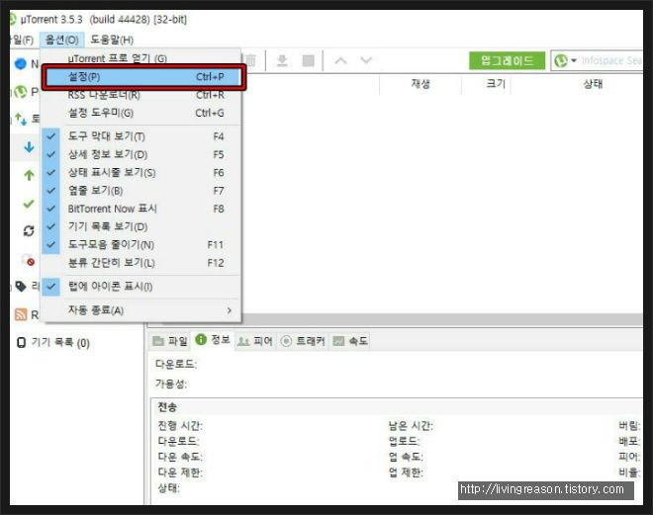Toggle 상세 정보 보기(D) detail view
Image resolution: width=653 pixels, height=515 pixels.
click(141, 155)
